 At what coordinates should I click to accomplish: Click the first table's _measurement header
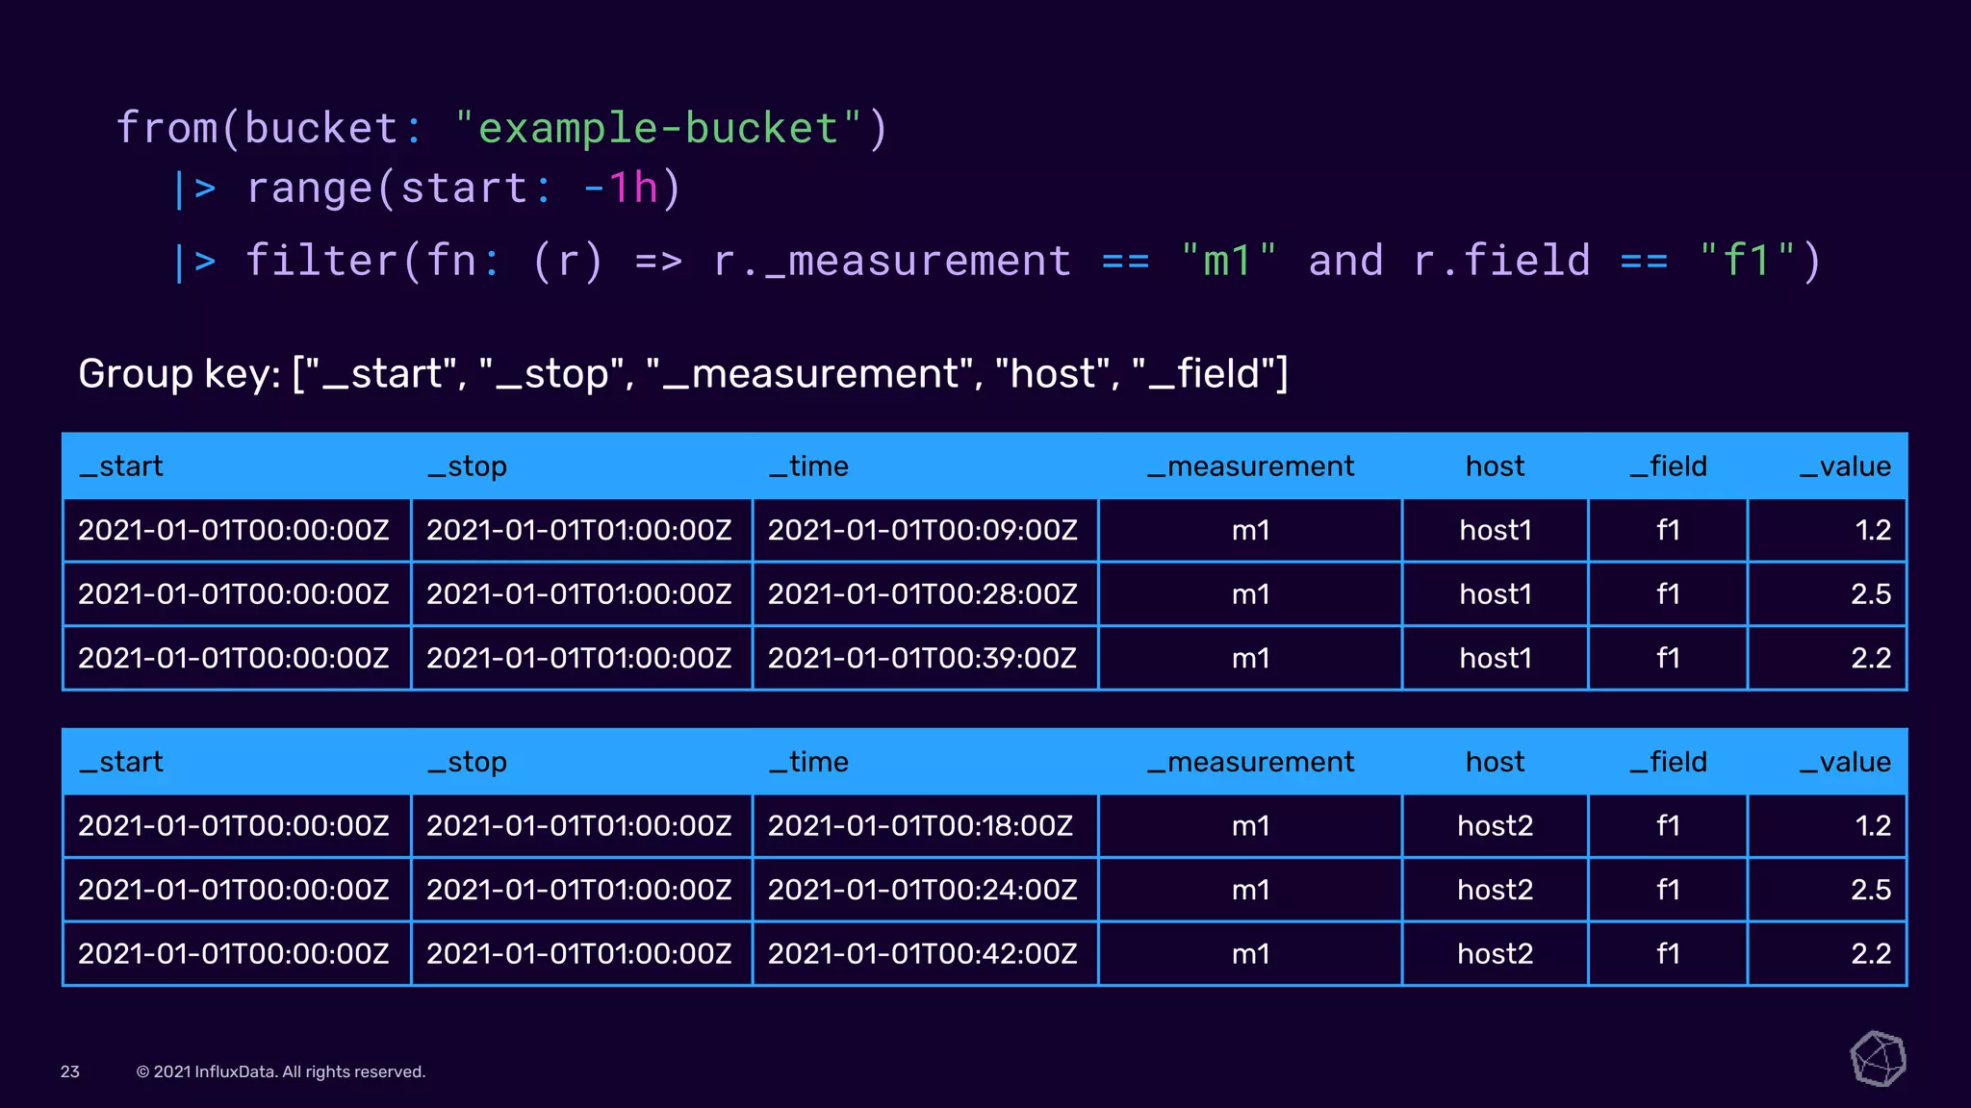1250,466
